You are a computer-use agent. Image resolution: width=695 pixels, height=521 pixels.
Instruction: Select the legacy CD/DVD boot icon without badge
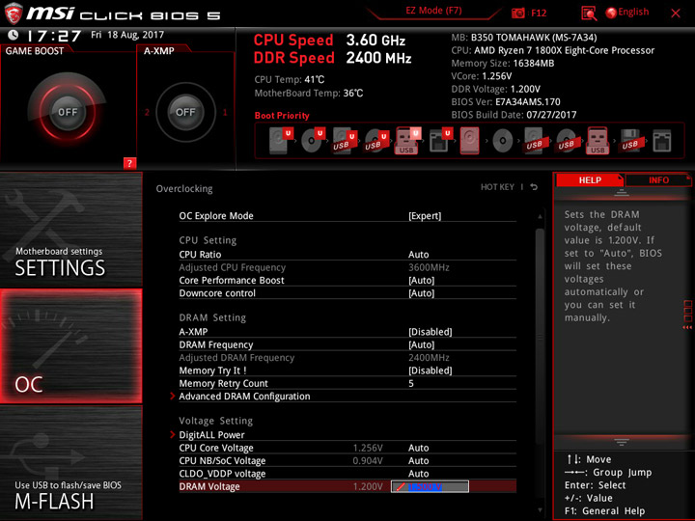[502, 141]
